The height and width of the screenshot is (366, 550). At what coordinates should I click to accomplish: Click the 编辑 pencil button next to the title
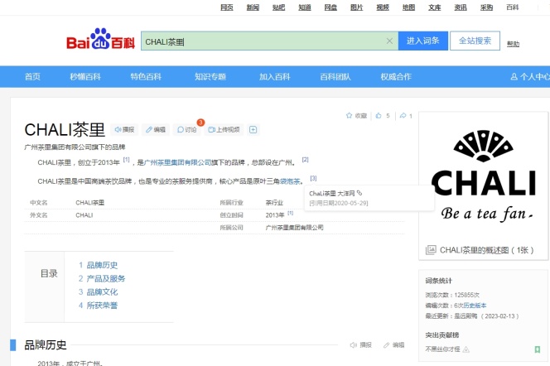(x=156, y=130)
